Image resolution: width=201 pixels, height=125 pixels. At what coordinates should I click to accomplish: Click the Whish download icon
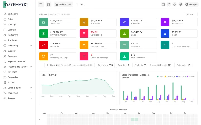click(165, 33)
